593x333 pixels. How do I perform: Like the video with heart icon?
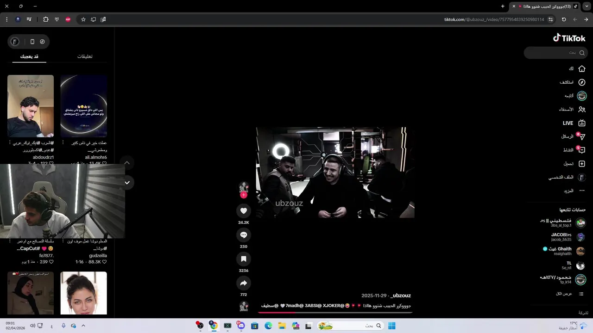click(x=244, y=211)
